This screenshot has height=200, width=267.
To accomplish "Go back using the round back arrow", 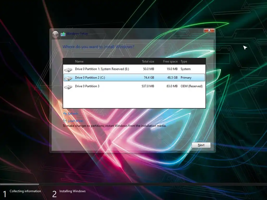I will (x=55, y=34).
